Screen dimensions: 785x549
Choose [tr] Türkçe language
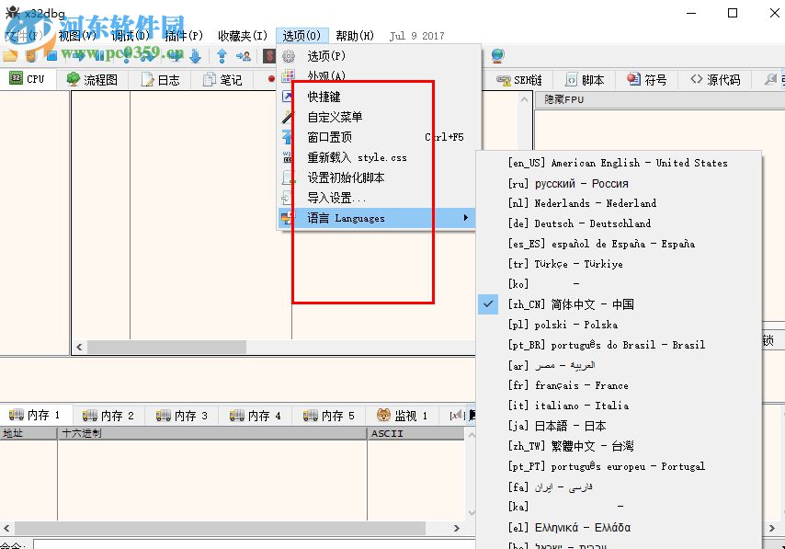(x=619, y=264)
